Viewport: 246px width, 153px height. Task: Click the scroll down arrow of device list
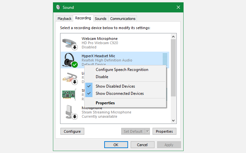tap(173, 121)
